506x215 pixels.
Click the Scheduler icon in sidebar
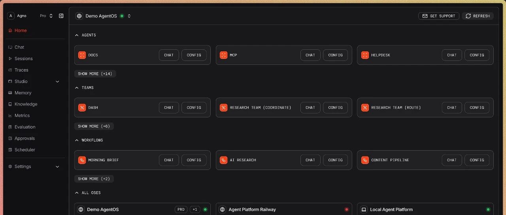tap(10, 150)
